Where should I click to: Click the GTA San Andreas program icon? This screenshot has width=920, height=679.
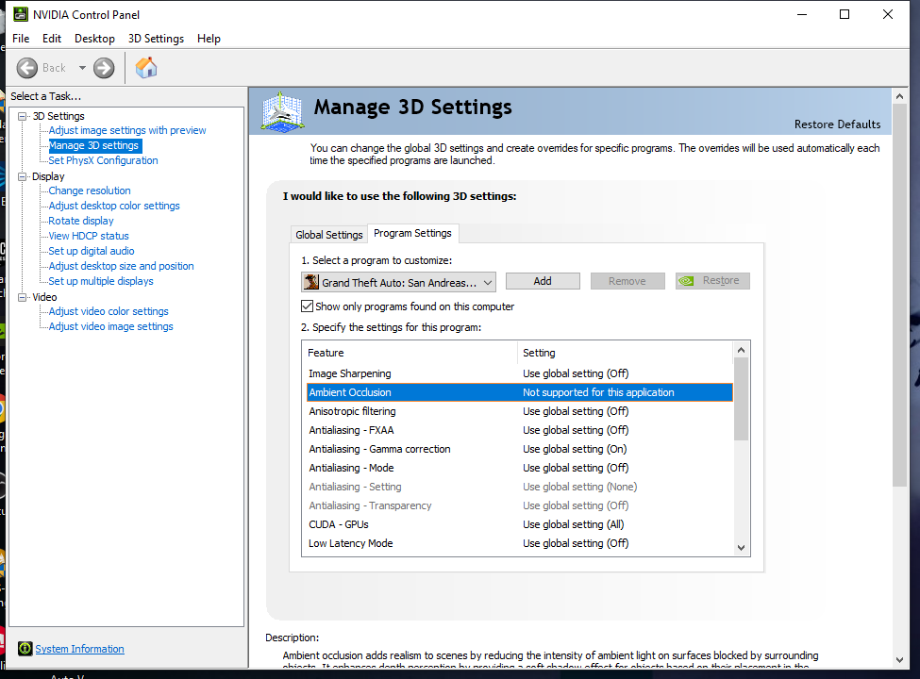pyautogui.click(x=311, y=282)
